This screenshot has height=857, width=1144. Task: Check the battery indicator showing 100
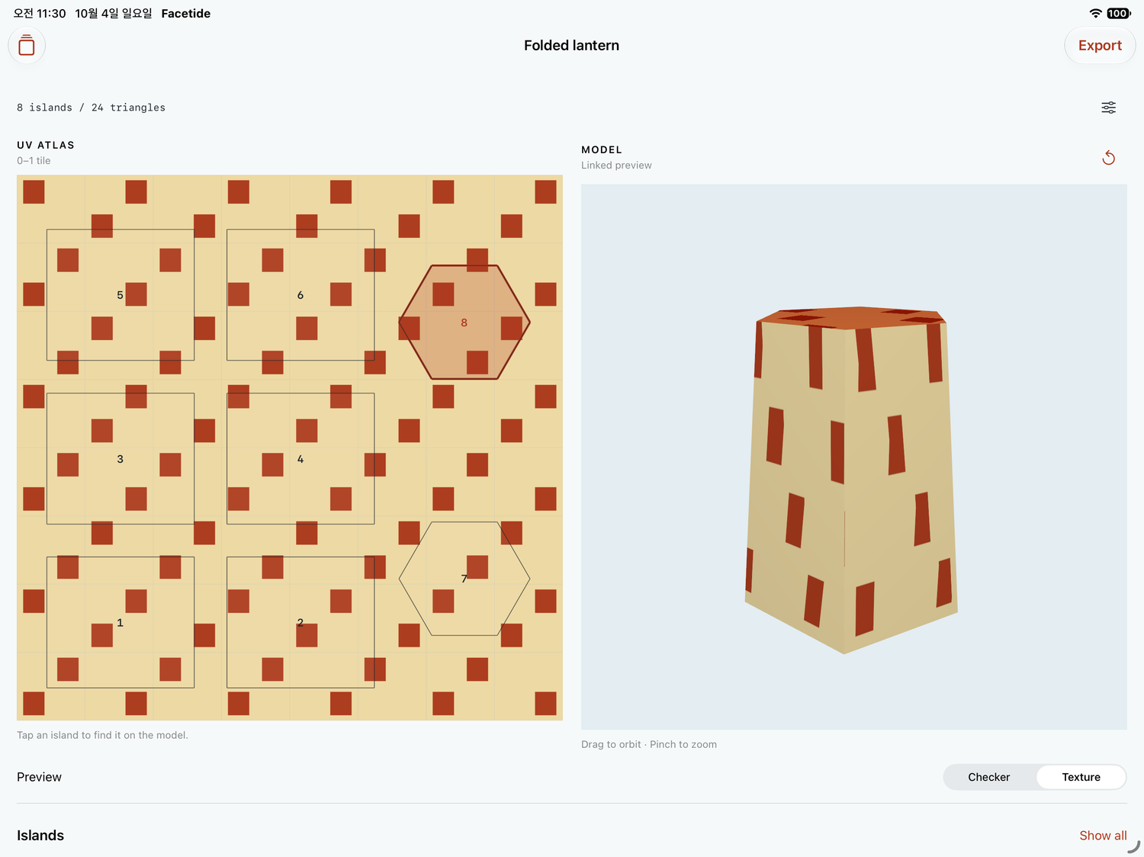click(x=1119, y=14)
